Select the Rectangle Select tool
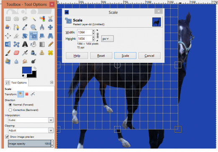Image resolution: width=218 pixels, height=152 pixels. coord(8,19)
